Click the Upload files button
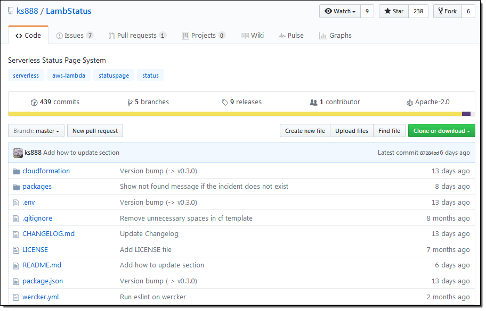The width and height of the screenshot is (486, 311). coord(352,131)
